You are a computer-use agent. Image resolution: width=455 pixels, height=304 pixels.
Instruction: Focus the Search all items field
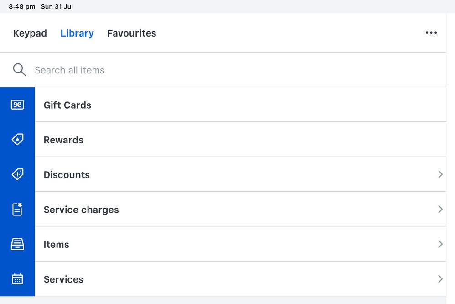coord(182,70)
